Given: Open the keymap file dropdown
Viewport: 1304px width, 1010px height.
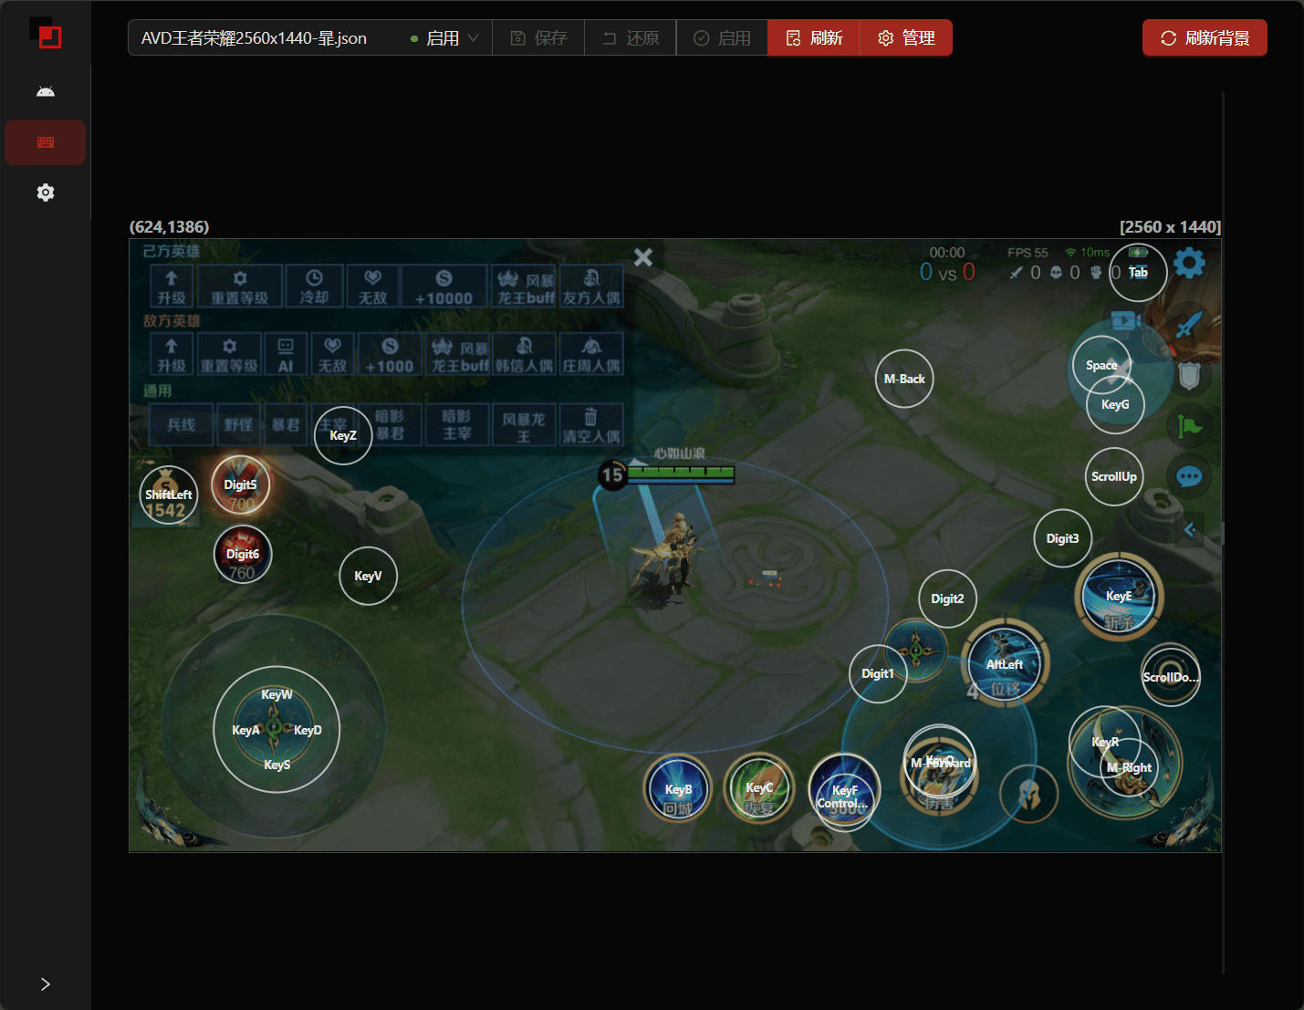Looking at the screenshot, I should click(x=310, y=38).
